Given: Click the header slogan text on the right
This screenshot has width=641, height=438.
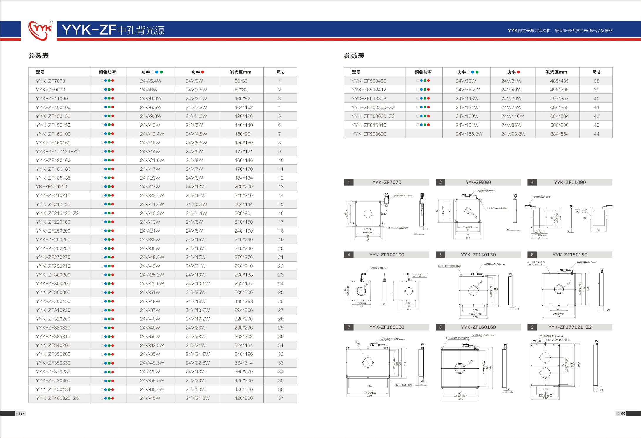Looking at the screenshot, I should coord(560,31).
